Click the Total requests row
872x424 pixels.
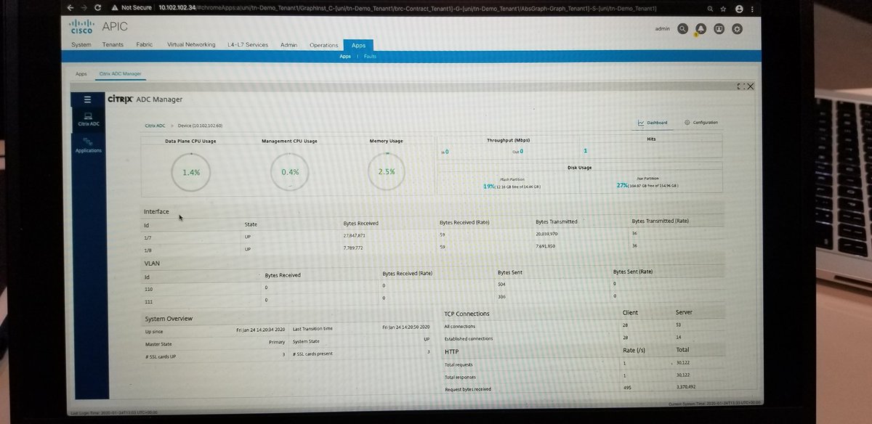[x=584, y=364]
